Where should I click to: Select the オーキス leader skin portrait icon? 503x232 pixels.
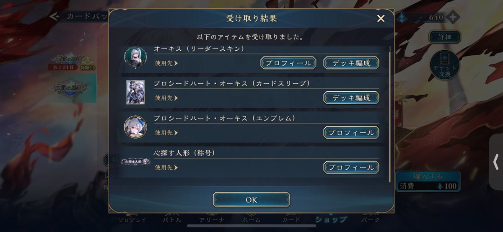[x=135, y=57]
